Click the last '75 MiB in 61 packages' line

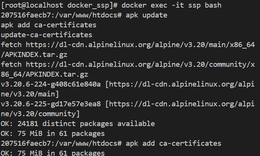pos(53,153)
